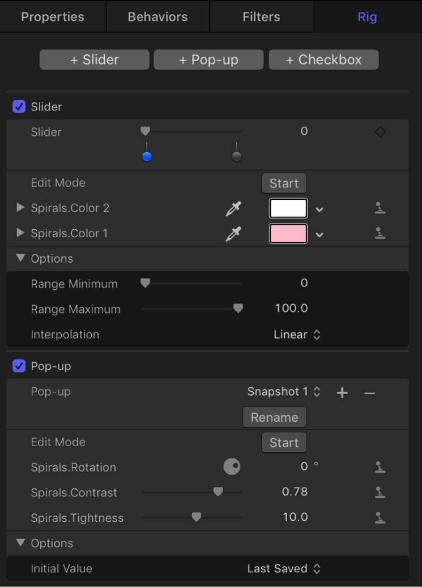Click the plus icon to add a snapshot
The width and height of the screenshot is (422, 587).
pyautogui.click(x=342, y=392)
